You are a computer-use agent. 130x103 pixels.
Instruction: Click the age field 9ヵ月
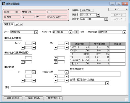coord(12,17)
